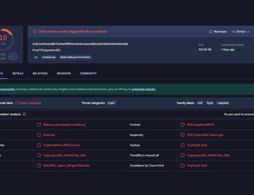Click alert icon for Sophos detection
Viewport: 254px width, 195px height.
(x=182, y=145)
